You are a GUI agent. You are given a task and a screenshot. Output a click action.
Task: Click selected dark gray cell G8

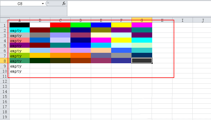[142, 61]
